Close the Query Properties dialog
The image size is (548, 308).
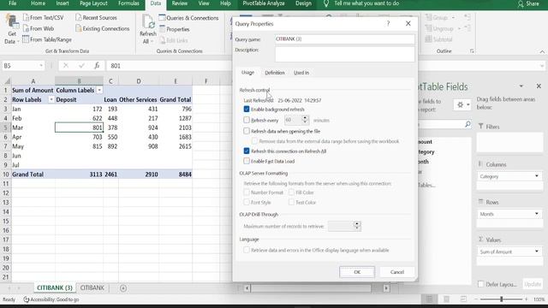408,23
